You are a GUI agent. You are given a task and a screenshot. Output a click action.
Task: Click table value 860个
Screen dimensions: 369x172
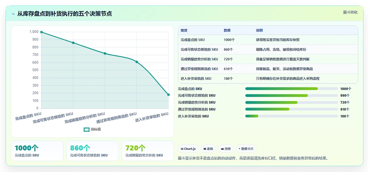(x=228, y=50)
